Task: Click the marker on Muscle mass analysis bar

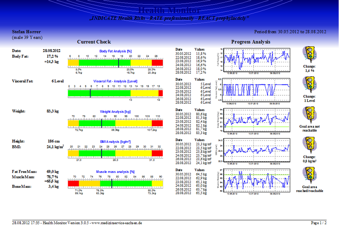Action: (112, 183)
